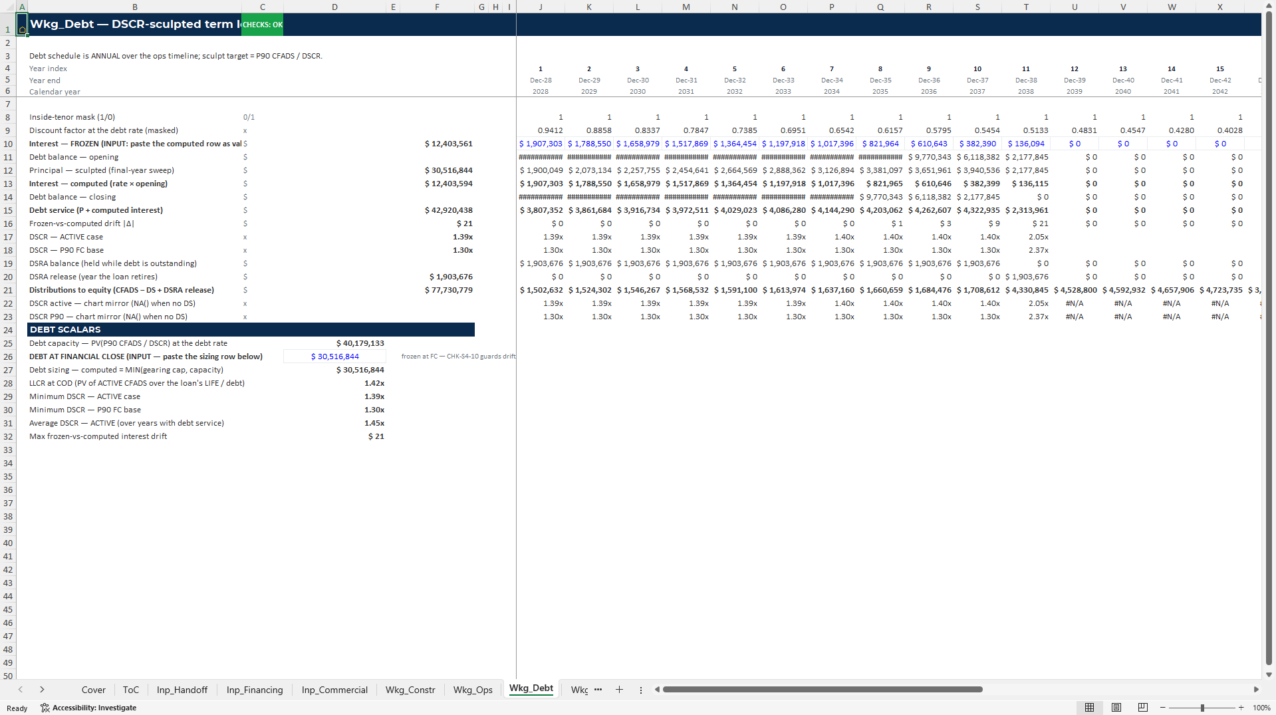Select first #N/A in DSCR active row

tap(1075, 303)
